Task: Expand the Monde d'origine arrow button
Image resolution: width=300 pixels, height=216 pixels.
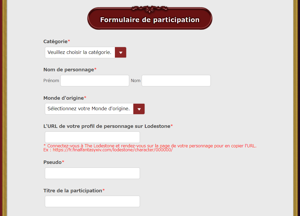Action: coord(139,109)
